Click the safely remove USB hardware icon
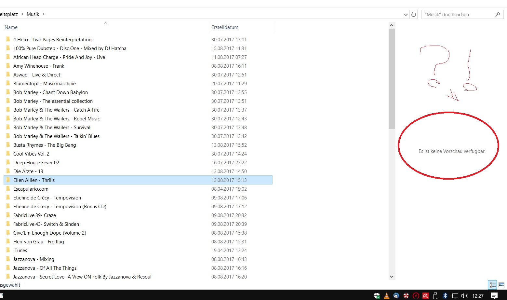 click(x=435, y=296)
